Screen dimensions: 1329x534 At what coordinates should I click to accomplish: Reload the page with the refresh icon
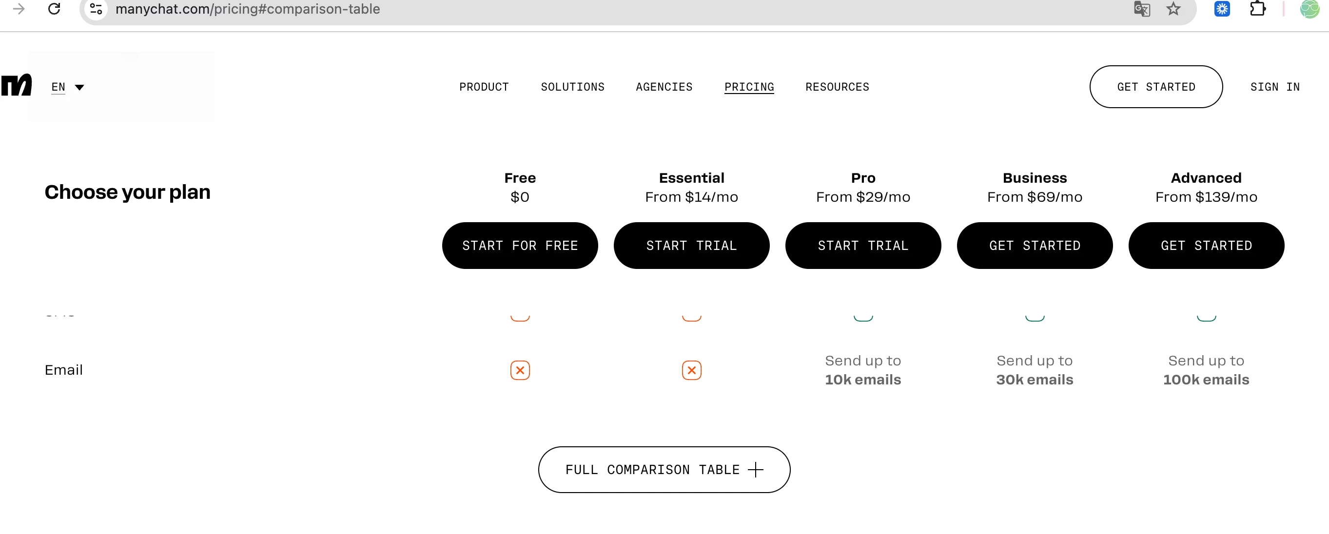(54, 9)
